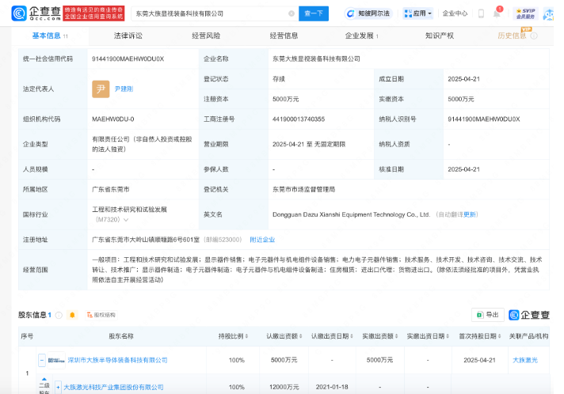Open the mobile app phone icon
564x394 pixels.
pos(481,13)
